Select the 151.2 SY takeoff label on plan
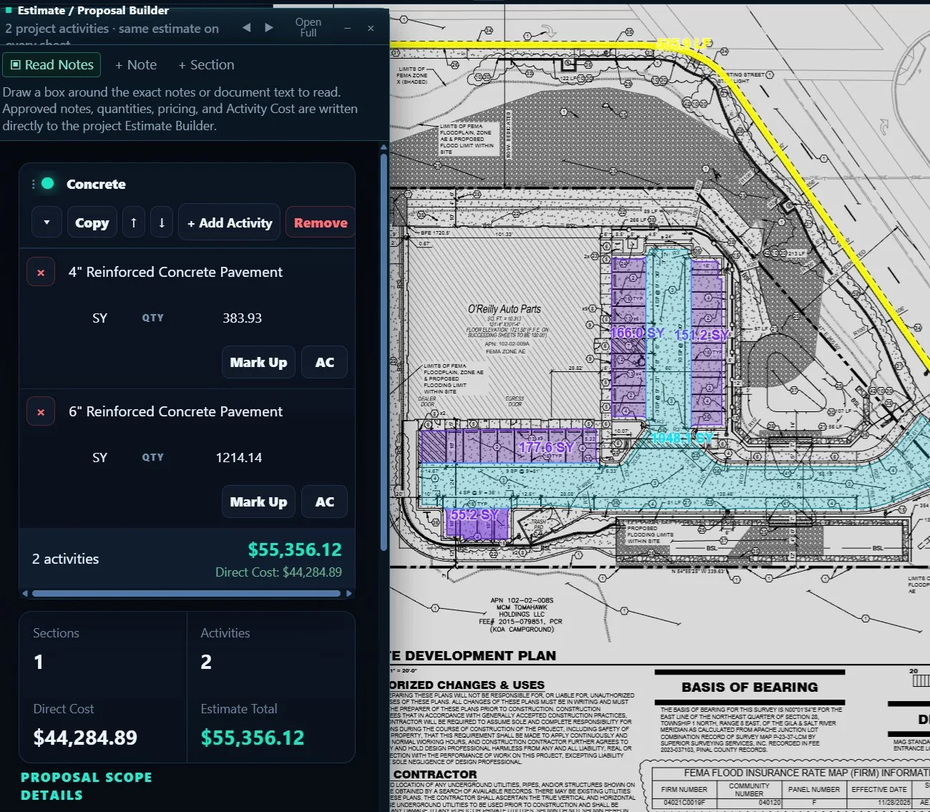 pos(702,335)
